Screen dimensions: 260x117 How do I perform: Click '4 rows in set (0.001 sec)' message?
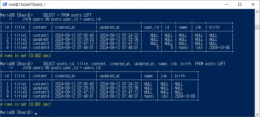point(26,104)
